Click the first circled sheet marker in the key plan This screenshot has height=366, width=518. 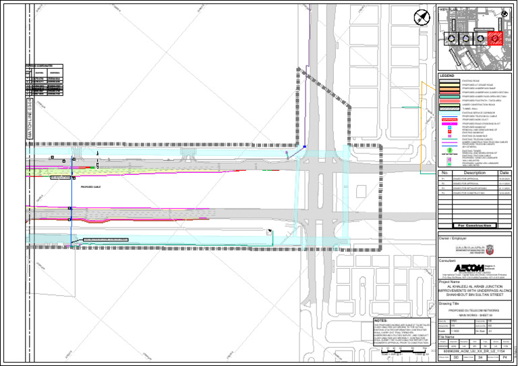[451, 38]
